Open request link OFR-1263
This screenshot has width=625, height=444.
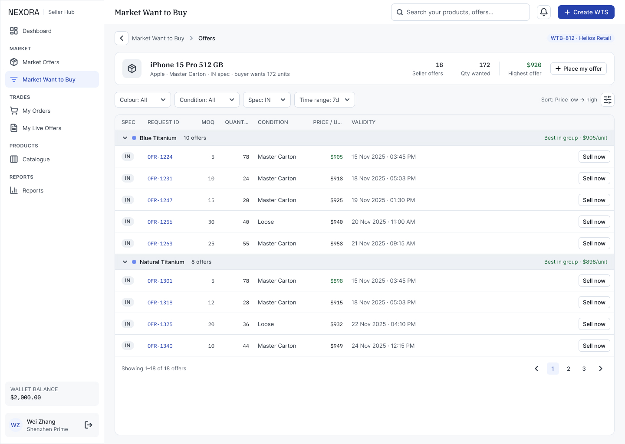pos(160,244)
